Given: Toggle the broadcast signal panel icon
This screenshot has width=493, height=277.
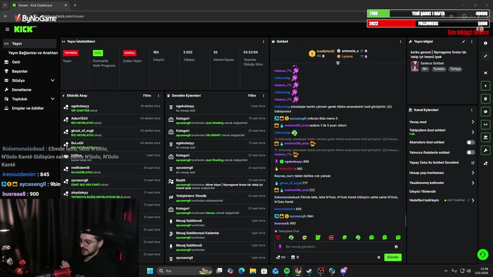Looking at the screenshot, I should coord(485,124).
